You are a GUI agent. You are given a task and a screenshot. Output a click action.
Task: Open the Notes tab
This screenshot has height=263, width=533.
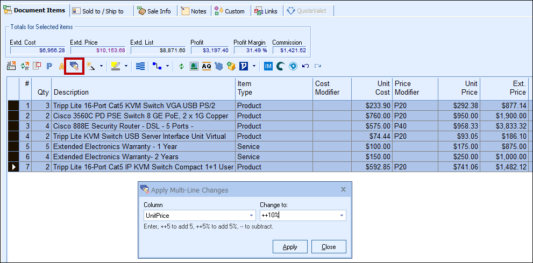pyautogui.click(x=194, y=11)
